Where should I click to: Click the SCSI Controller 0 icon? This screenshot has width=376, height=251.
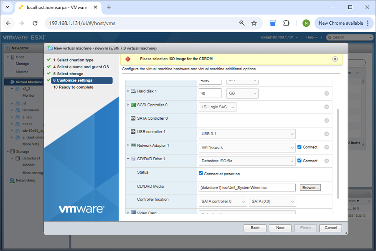[133, 105]
